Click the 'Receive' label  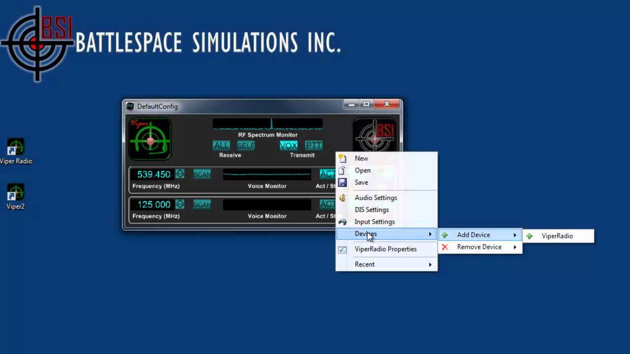tap(230, 155)
